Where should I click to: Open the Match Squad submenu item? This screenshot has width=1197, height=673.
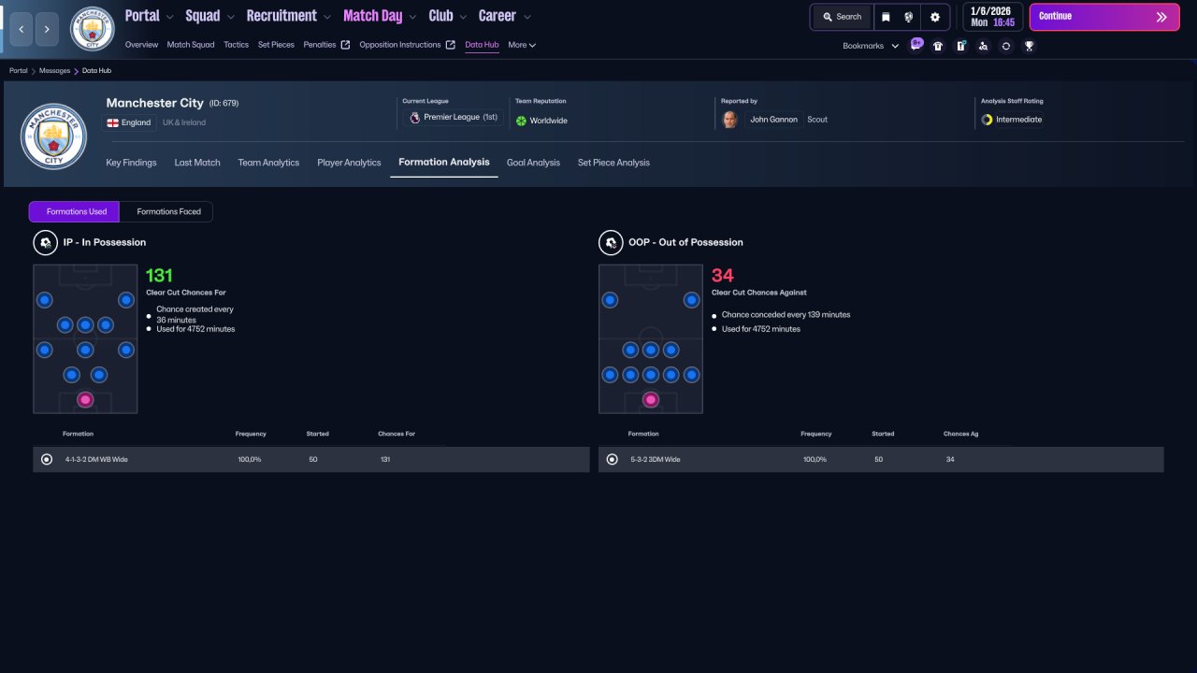[191, 45]
